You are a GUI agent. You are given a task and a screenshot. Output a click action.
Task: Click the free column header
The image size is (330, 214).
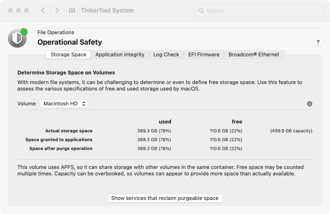click(237, 121)
